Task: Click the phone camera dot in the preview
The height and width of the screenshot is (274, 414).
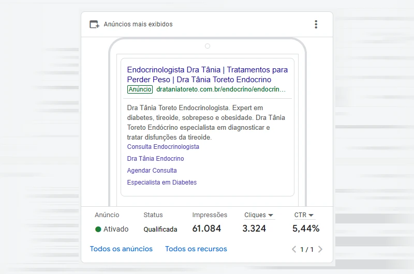Action: (x=208, y=46)
